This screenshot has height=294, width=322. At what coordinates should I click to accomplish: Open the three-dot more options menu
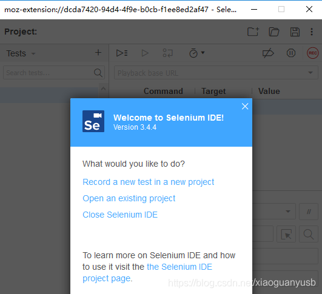tap(312, 32)
